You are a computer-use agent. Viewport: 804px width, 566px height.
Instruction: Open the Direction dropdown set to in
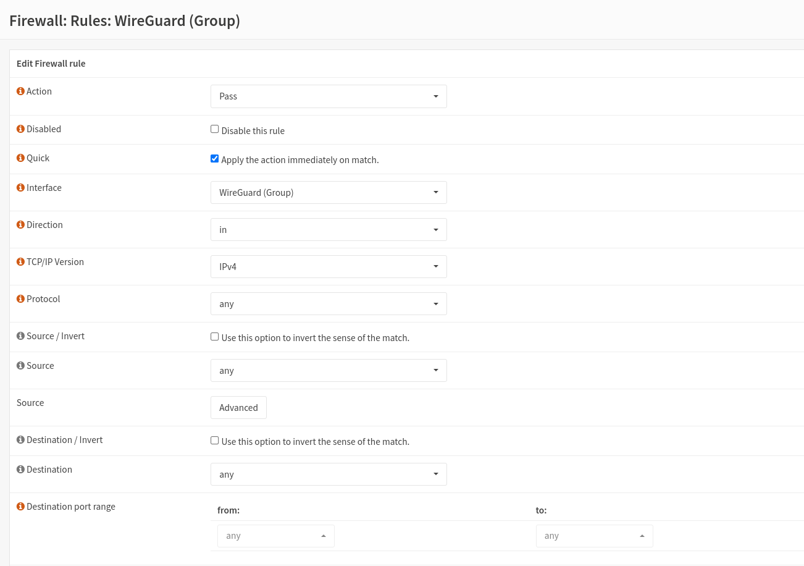coord(329,230)
